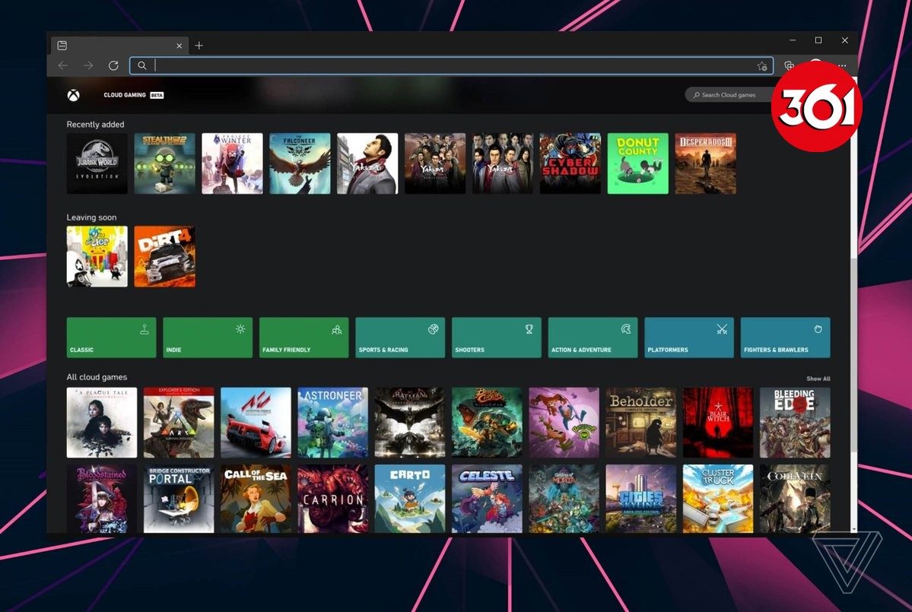Screen dimensions: 912x612
Task: Pick the Celeste game thumbnail
Action: pyautogui.click(x=487, y=499)
